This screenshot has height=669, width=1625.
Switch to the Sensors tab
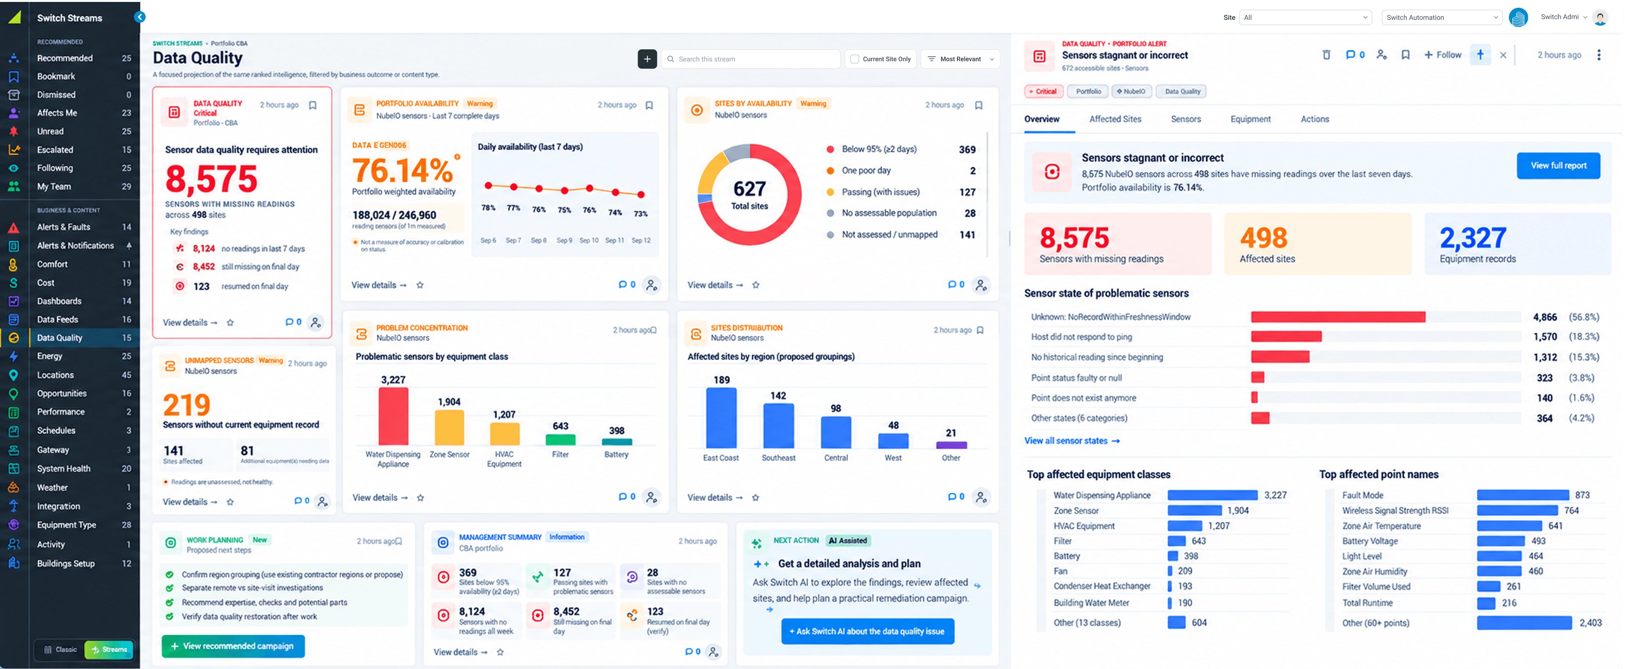click(1185, 119)
